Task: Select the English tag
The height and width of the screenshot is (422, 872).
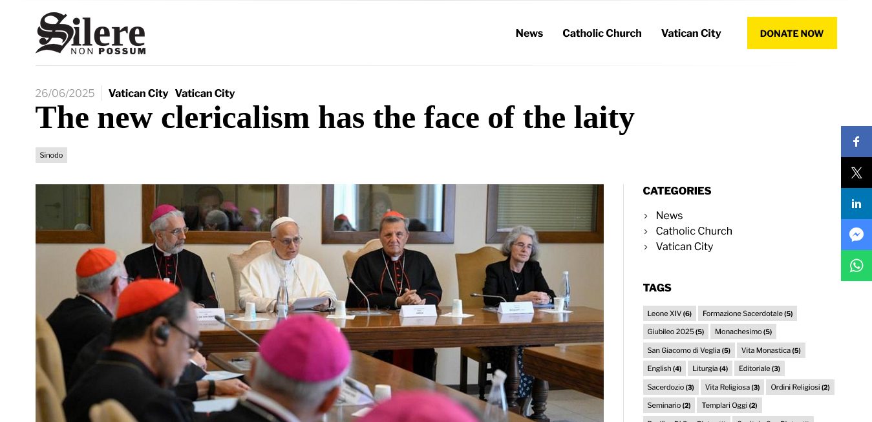Action: click(x=664, y=368)
